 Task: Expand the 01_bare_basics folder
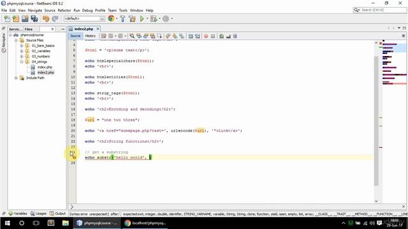22,46
